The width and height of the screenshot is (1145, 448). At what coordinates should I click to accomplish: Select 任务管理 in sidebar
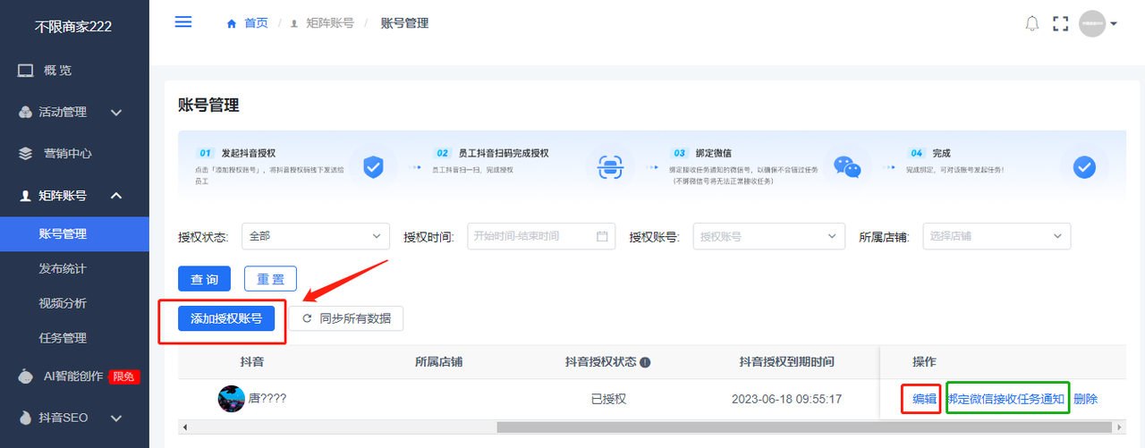(x=63, y=338)
